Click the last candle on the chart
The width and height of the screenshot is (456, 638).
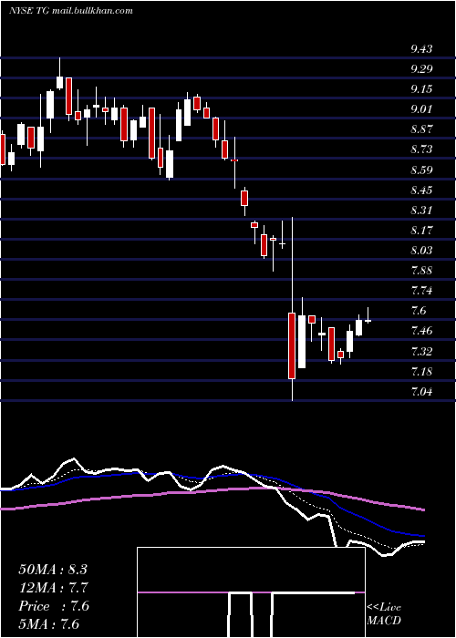(x=368, y=321)
